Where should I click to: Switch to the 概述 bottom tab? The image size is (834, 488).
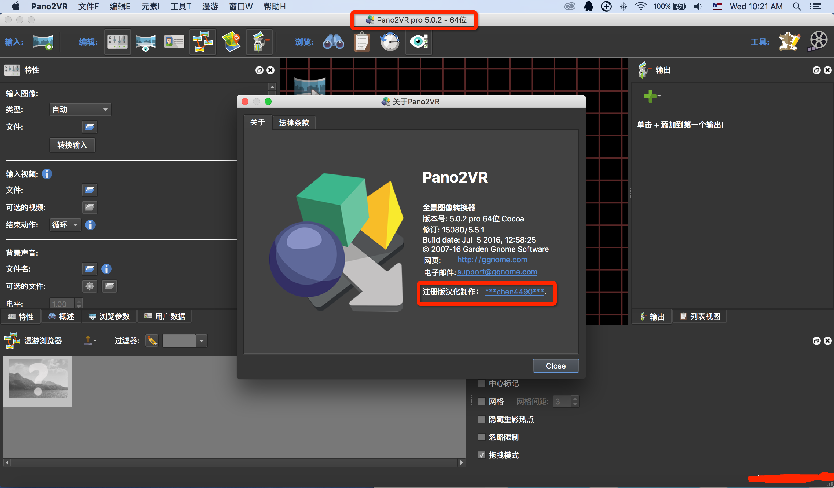coord(61,316)
